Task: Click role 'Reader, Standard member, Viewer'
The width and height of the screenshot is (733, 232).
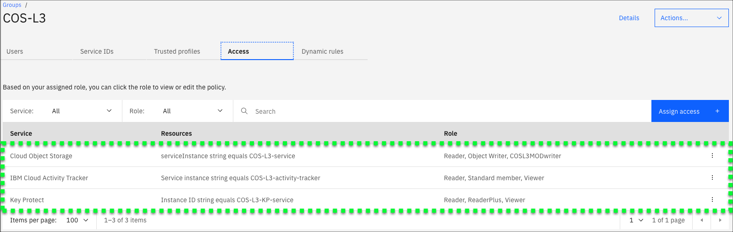Action: 494,178
